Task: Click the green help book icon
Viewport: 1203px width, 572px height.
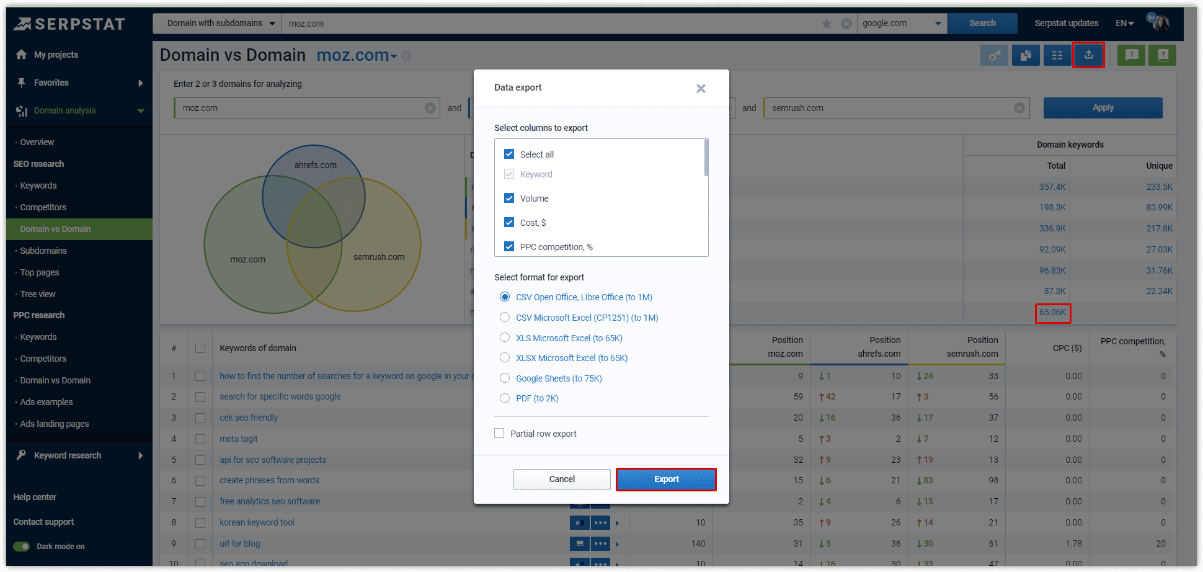Action: click(1163, 55)
